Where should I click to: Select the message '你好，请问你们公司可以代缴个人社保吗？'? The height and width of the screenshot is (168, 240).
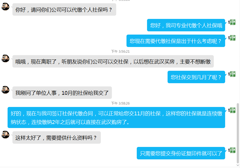64,9
